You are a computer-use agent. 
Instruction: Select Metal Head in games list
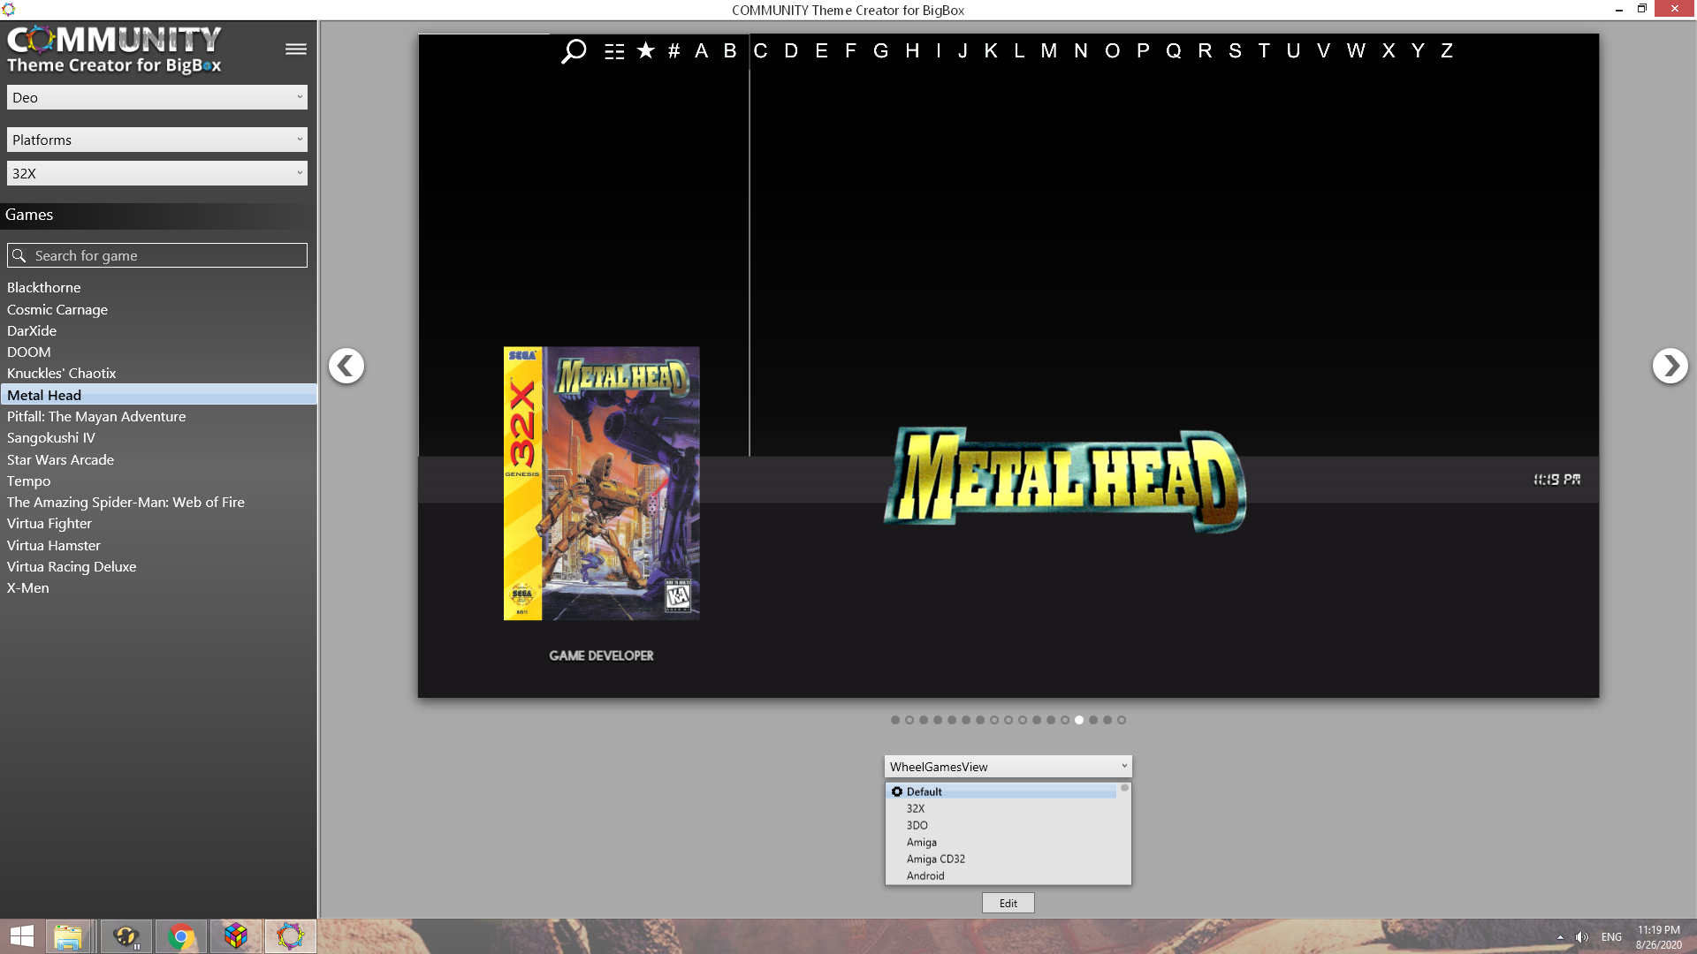(x=158, y=395)
